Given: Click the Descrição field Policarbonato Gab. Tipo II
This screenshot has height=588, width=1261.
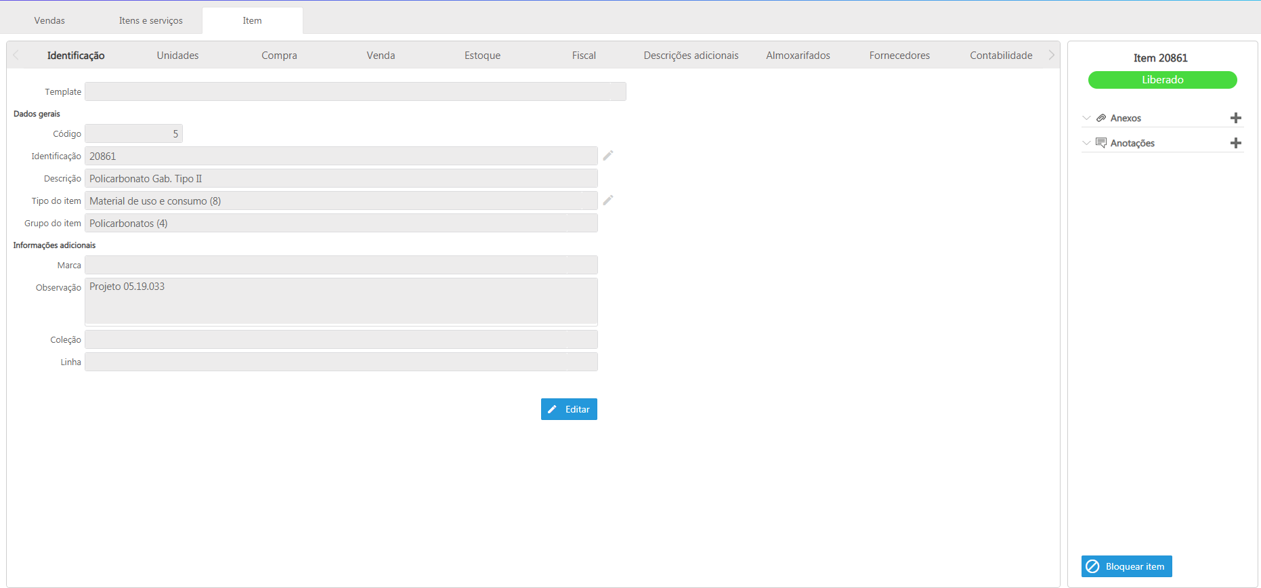Looking at the screenshot, I should coord(341,178).
